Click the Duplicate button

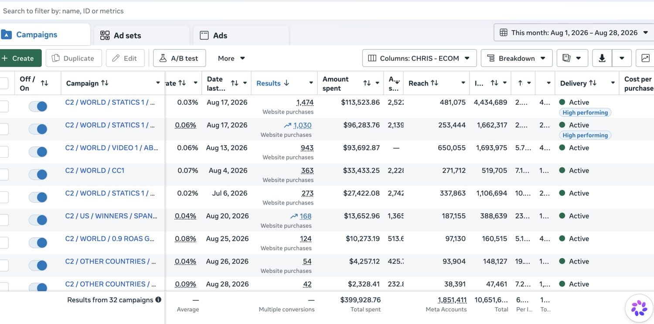pos(73,58)
